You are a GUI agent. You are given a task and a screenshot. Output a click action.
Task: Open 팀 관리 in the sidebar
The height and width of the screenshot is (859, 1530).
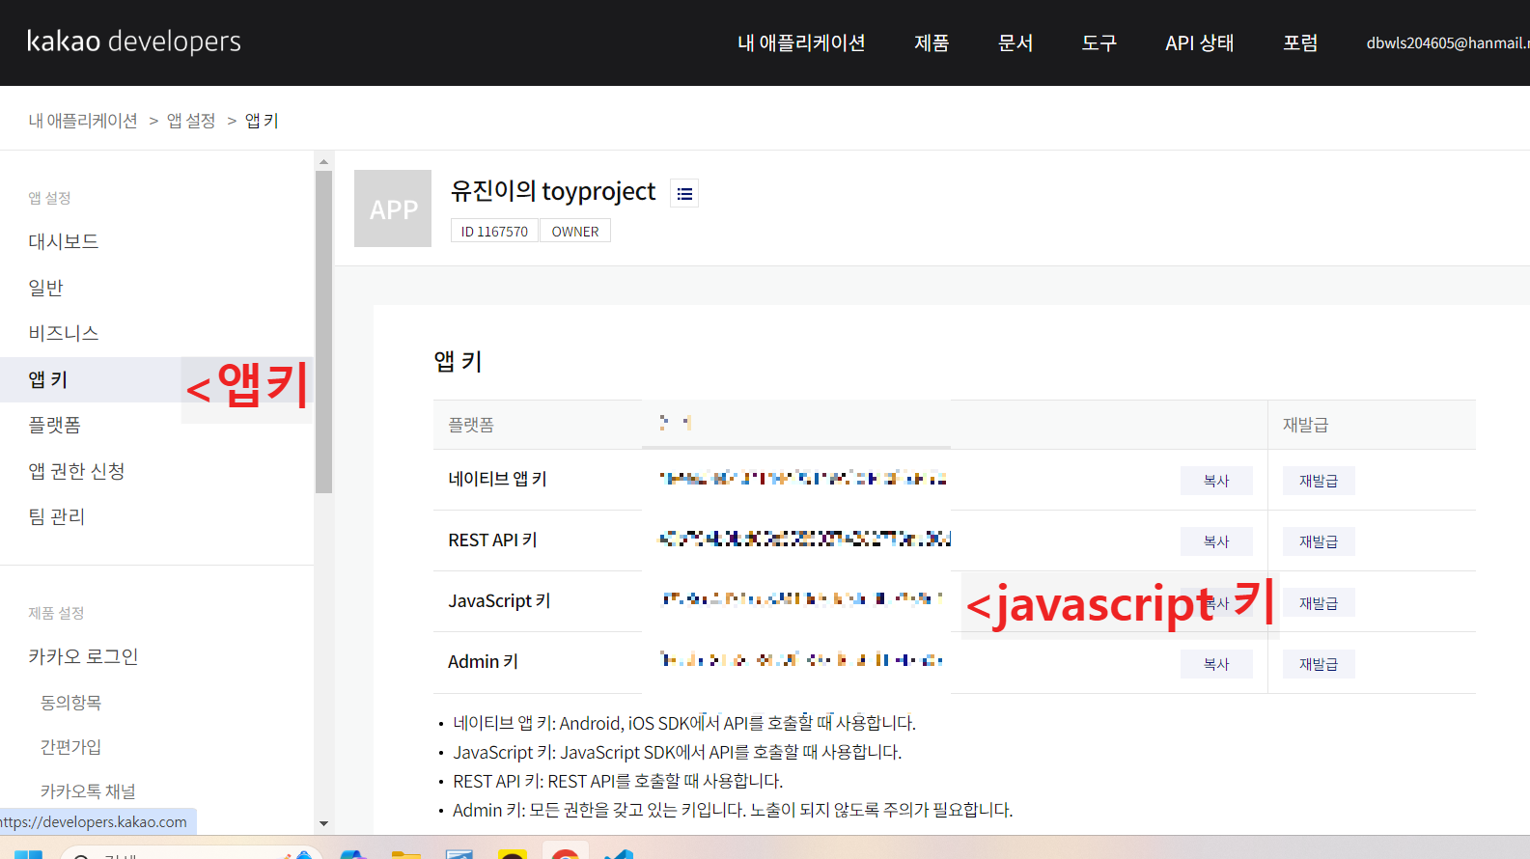57,516
